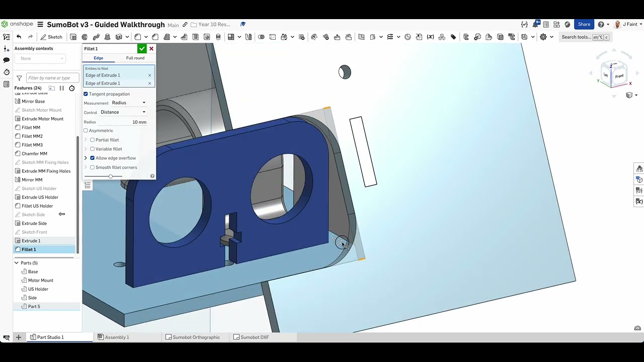Expand the Allow edge overflow options
The image size is (644, 362).
pyautogui.click(x=86, y=158)
